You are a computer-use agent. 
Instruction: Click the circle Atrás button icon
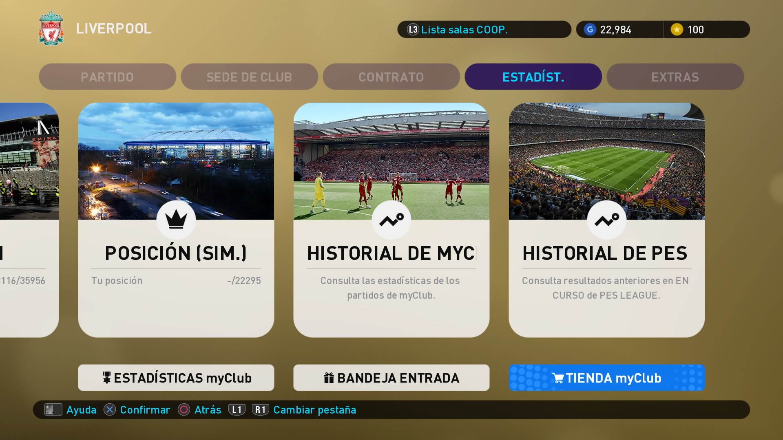pos(184,409)
